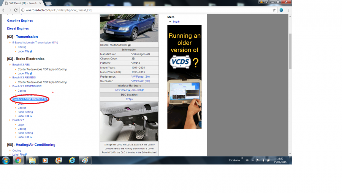
Task: Open HEX+CAN interface link
Action: (123, 90)
